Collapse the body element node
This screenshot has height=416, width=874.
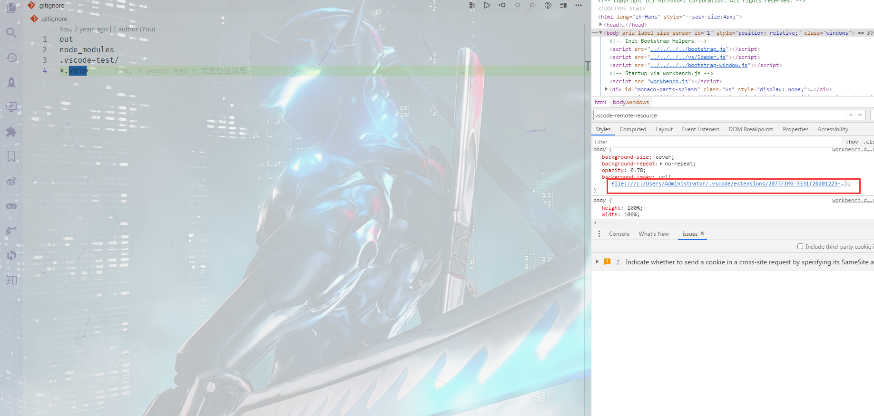pyautogui.click(x=601, y=33)
